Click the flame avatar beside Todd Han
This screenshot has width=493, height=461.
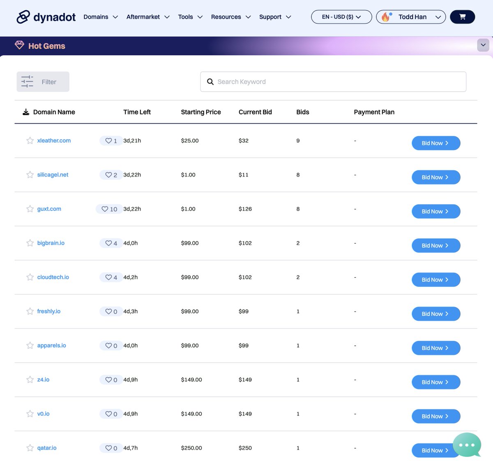coord(386,17)
